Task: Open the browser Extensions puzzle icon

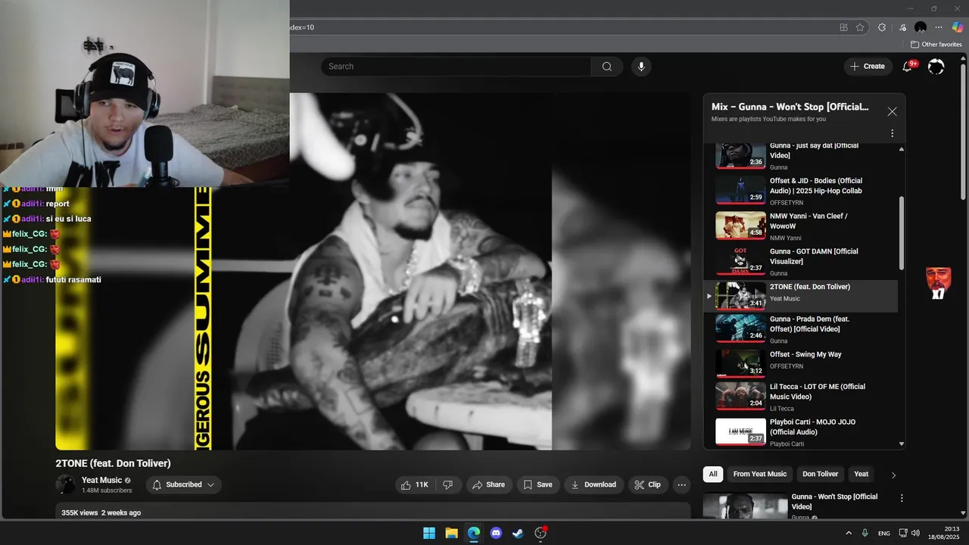Action: (882, 27)
